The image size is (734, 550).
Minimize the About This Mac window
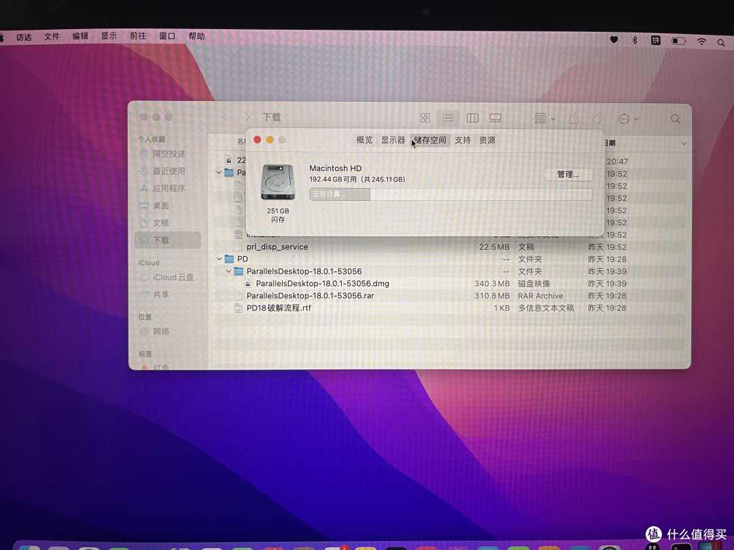[270, 140]
